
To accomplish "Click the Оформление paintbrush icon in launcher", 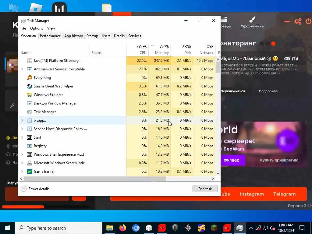I will point(252,19).
